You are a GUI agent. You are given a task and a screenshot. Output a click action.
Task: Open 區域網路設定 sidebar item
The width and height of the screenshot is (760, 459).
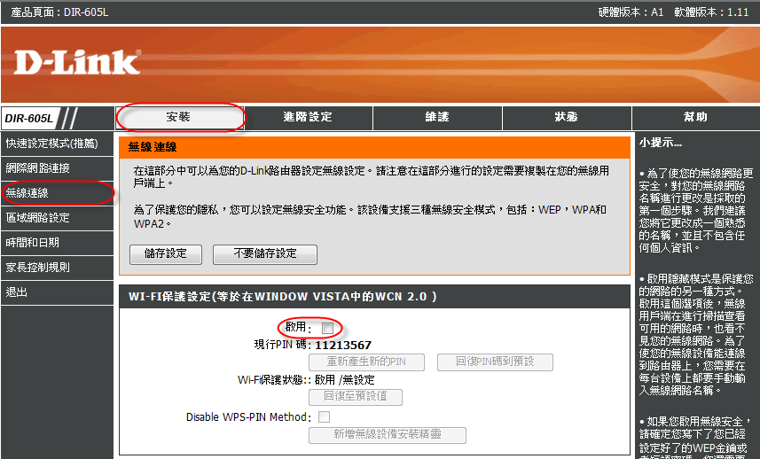point(57,218)
